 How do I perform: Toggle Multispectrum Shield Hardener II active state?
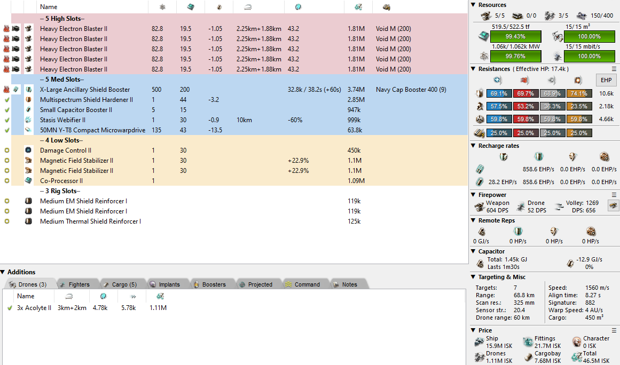pyautogui.click(x=7, y=100)
